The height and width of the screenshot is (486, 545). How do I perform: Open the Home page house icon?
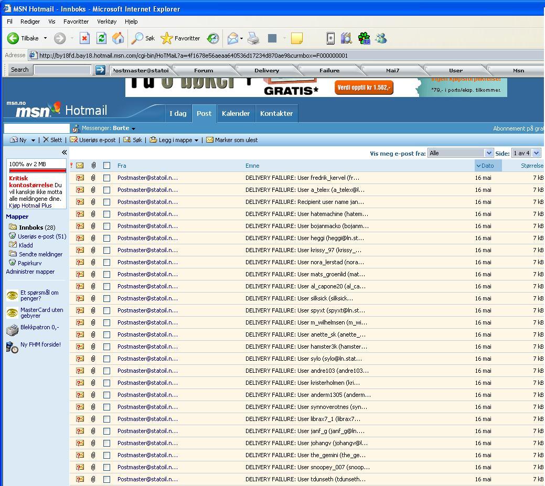[118, 38]
